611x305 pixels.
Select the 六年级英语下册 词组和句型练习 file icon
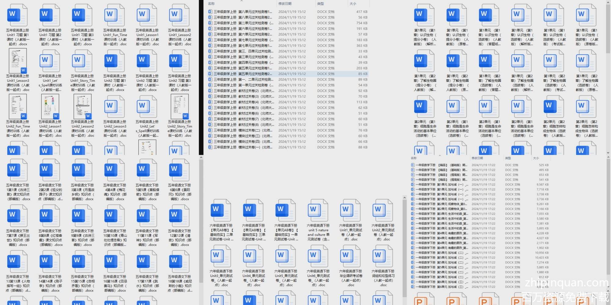[x=383, y=256]
